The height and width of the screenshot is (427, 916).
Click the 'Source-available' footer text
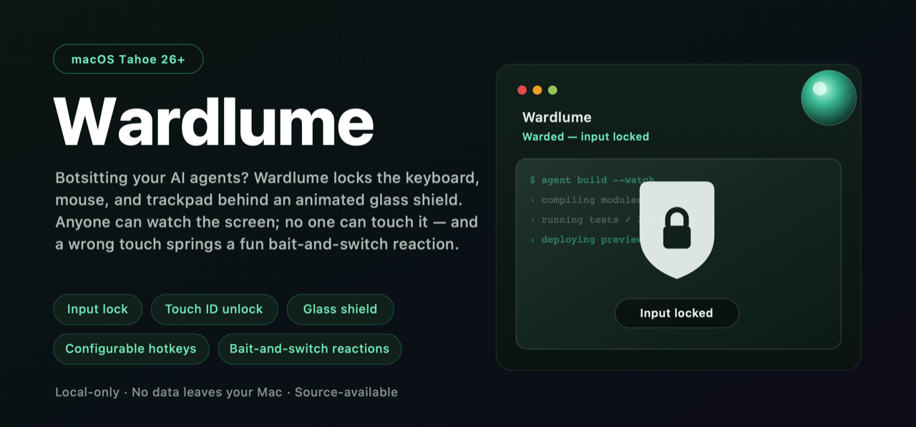[346, 392]
